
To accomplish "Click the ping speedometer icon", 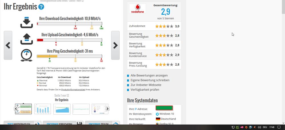I will (27, 55).
